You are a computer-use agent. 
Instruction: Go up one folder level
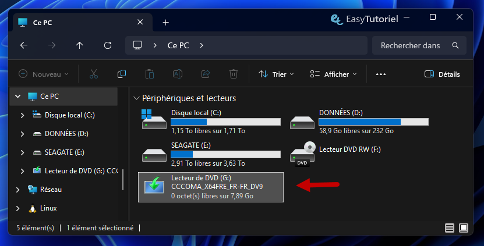click(80, 45)
